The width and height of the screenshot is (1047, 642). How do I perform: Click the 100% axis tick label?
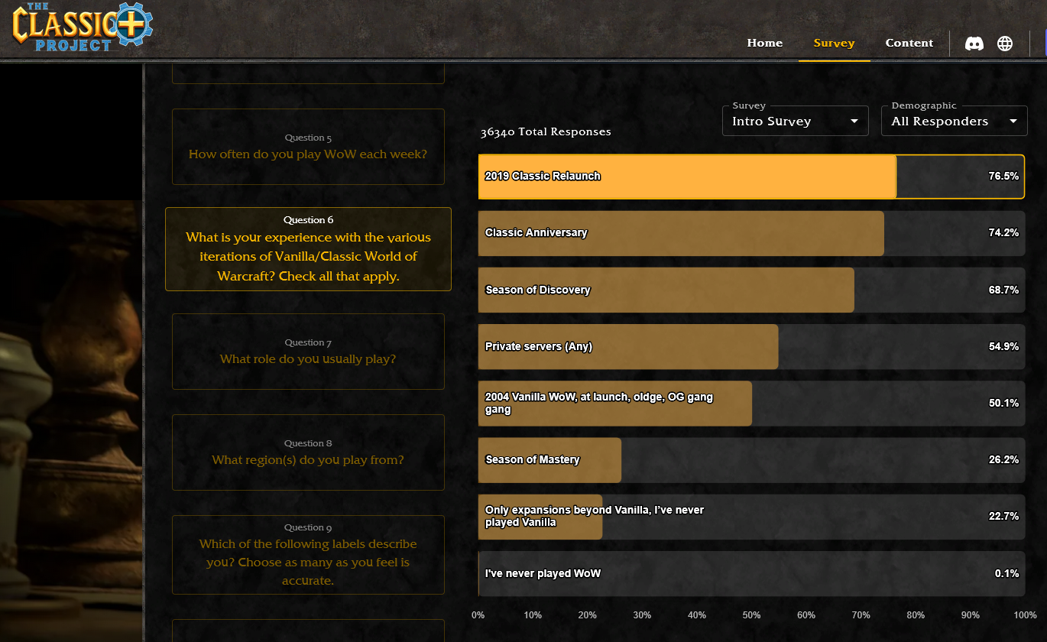point(1025,615)
